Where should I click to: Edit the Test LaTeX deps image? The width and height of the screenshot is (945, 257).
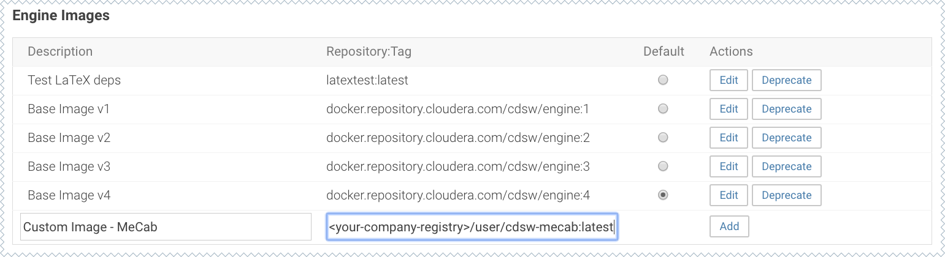point(729,80)
